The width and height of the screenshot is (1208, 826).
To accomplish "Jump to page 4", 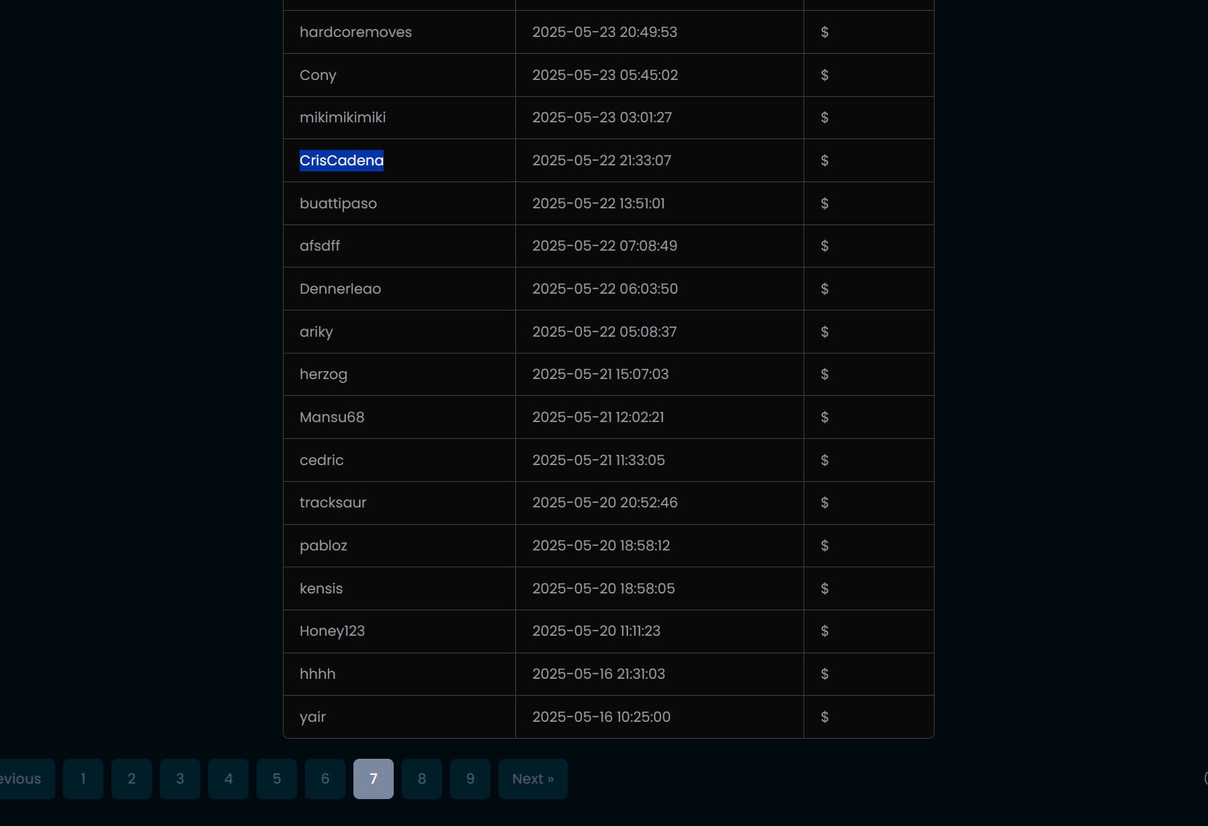I will click(x=228, y=779).
